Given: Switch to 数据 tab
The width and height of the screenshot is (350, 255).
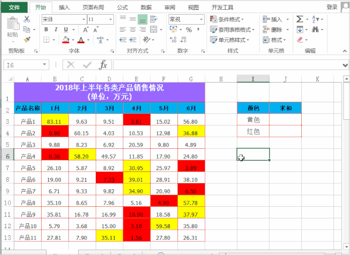Looking at the screenshot, I should pos(146,7).
